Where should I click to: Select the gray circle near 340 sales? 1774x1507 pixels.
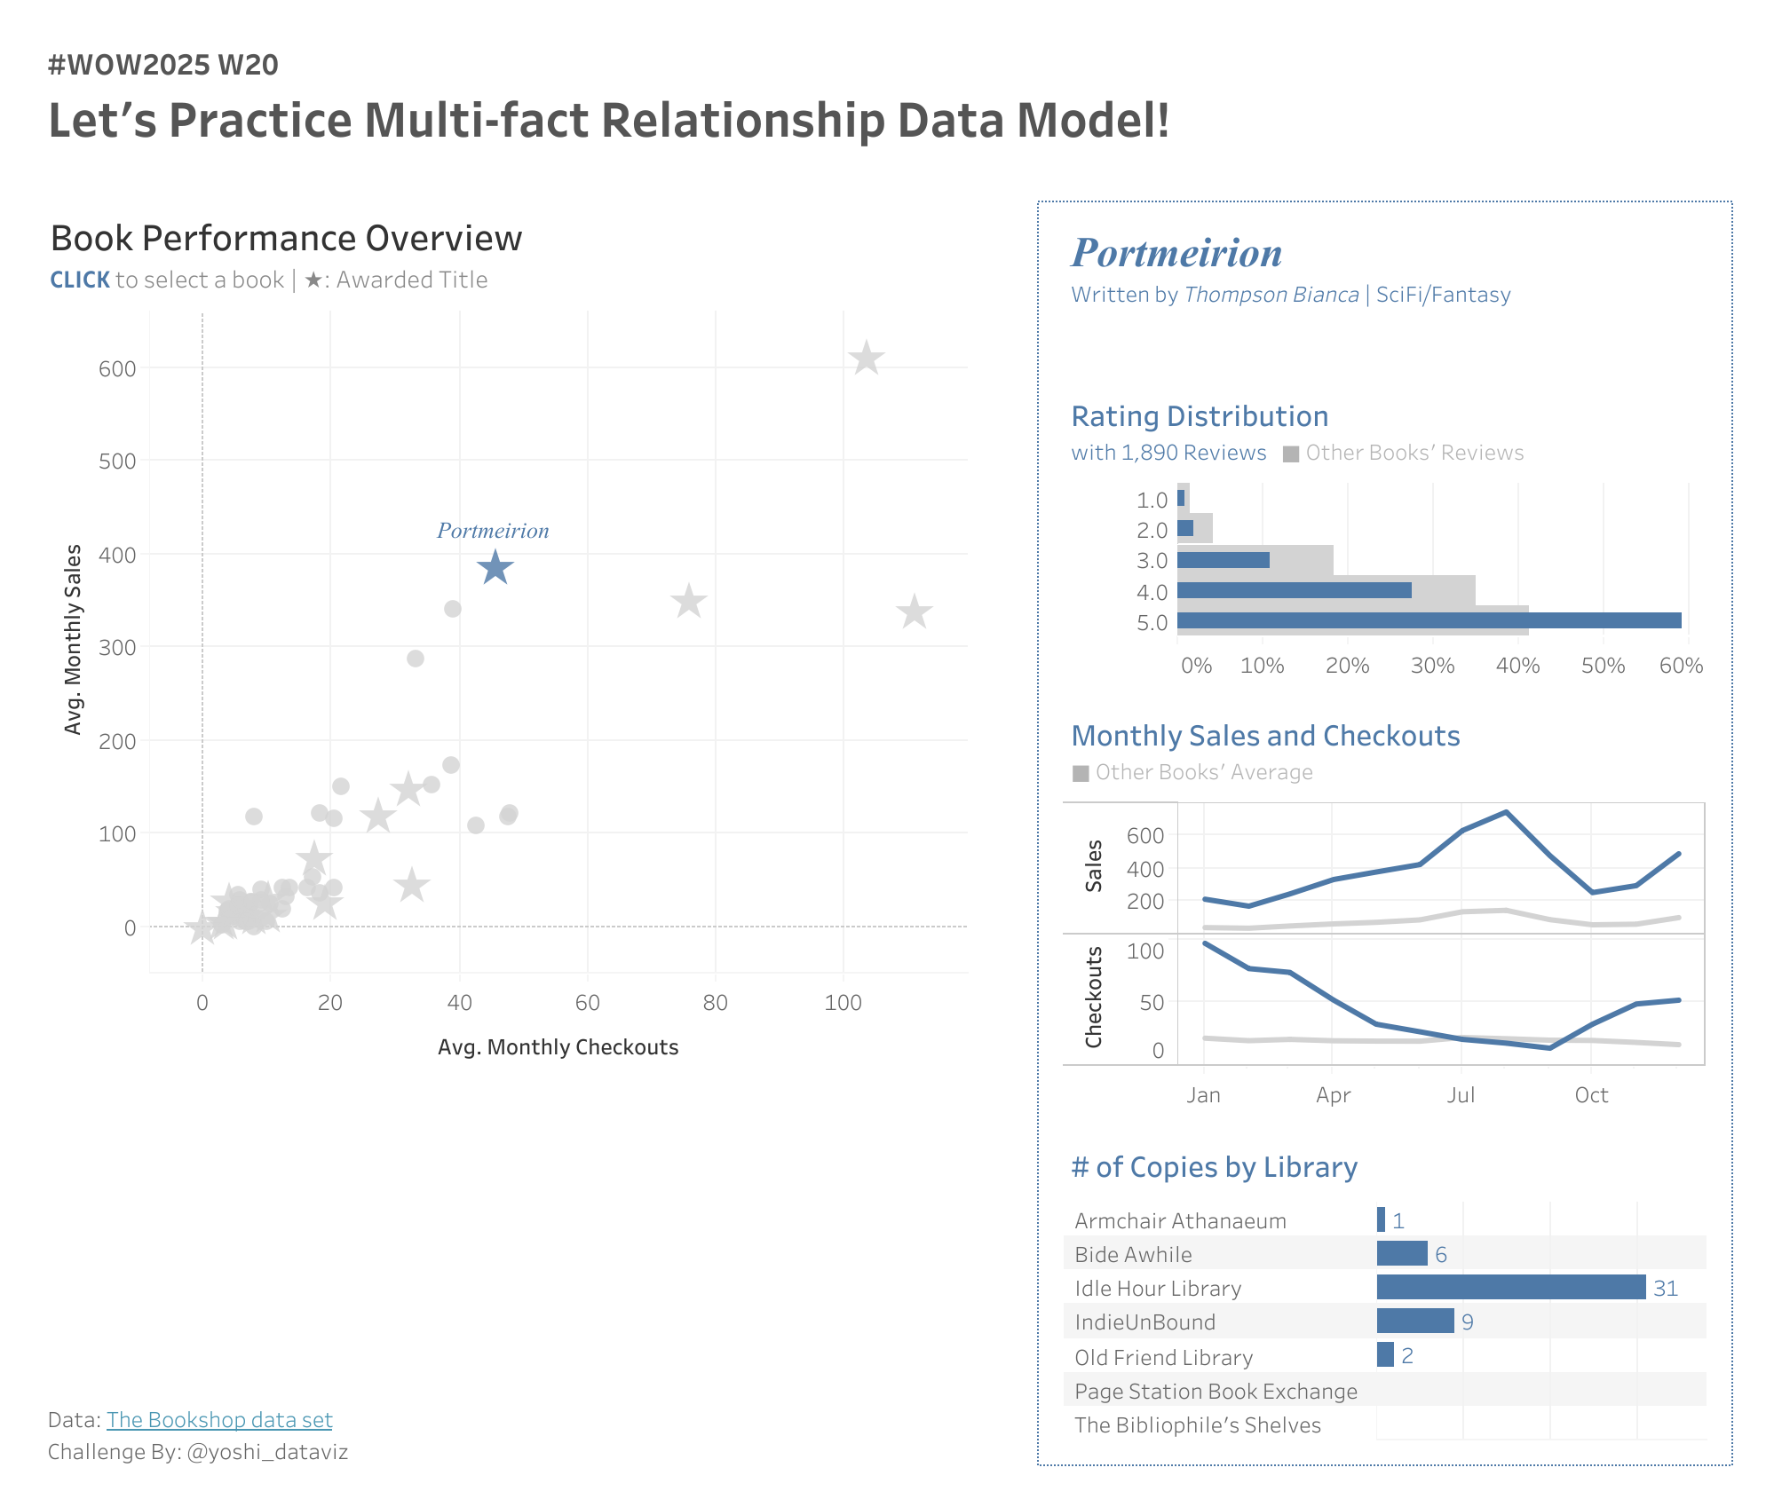[x=453, y=609]
